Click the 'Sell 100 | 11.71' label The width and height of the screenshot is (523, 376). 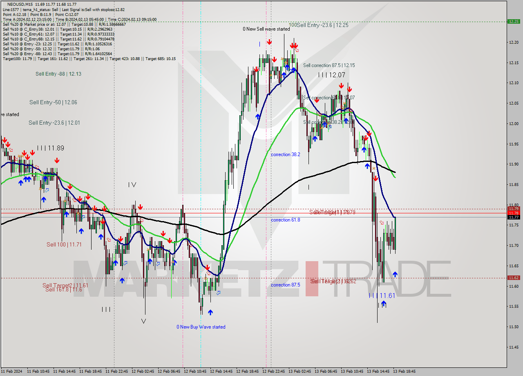tap(64, 244)
